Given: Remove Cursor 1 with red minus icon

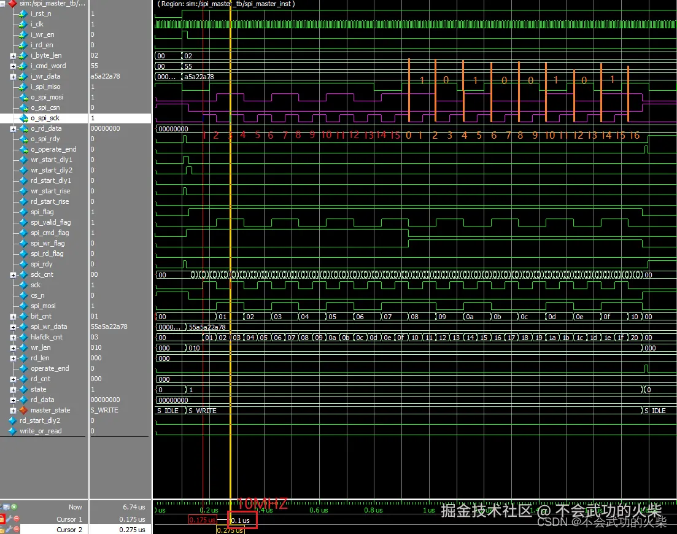Looking at the screenshot, I should point(17,519).
